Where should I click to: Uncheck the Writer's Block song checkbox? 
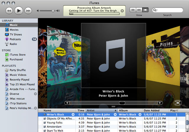(x=45, y=115)
